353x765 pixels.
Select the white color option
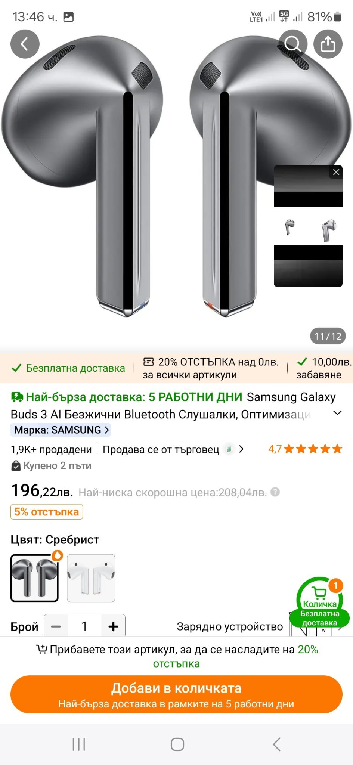coord(91,578)
